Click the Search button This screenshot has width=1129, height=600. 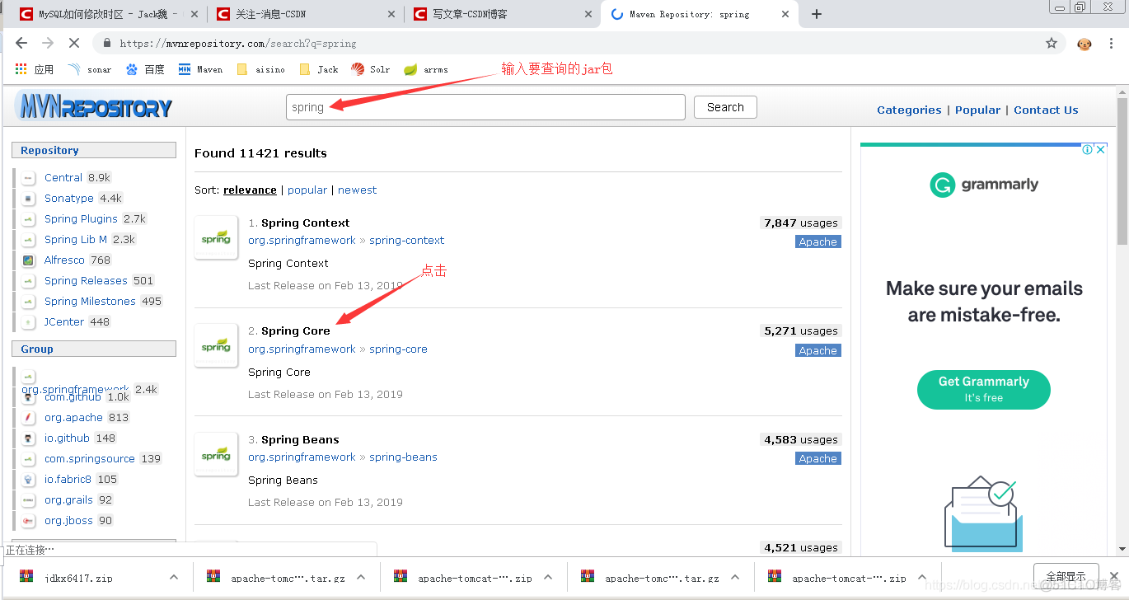coord(725,107)
